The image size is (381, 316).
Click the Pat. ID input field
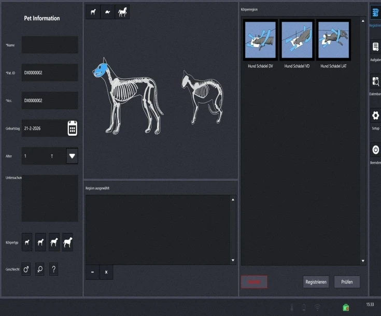click(x=50, y=73)
